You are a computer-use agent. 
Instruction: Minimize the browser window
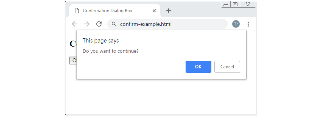coord(226,5)
